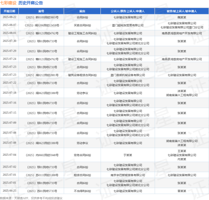Viewport: 209px width, 200px height.
Task: Click the 案号 column header
Action: click(x=41, y=11)
